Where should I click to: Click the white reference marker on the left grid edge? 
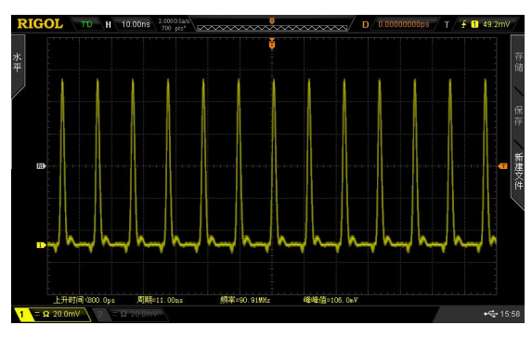click(41, 166)
